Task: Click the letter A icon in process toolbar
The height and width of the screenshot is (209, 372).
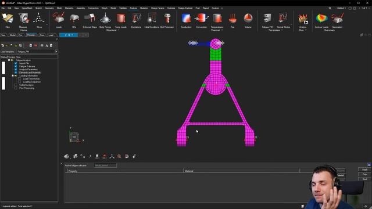Action: point(46,45)
